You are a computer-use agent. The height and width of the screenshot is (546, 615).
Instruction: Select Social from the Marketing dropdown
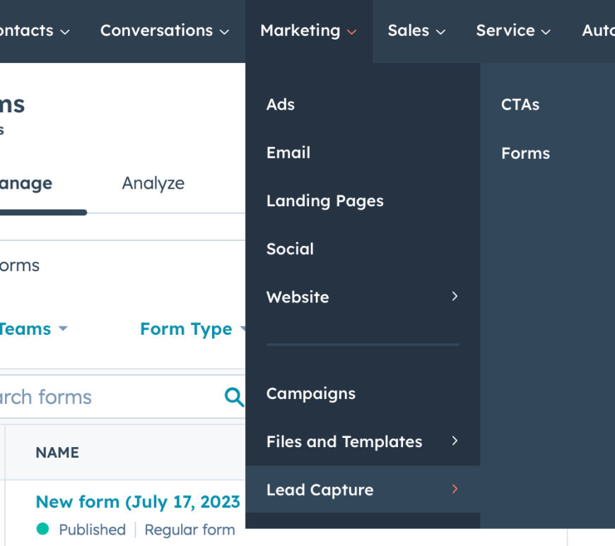tap(290, 249)
